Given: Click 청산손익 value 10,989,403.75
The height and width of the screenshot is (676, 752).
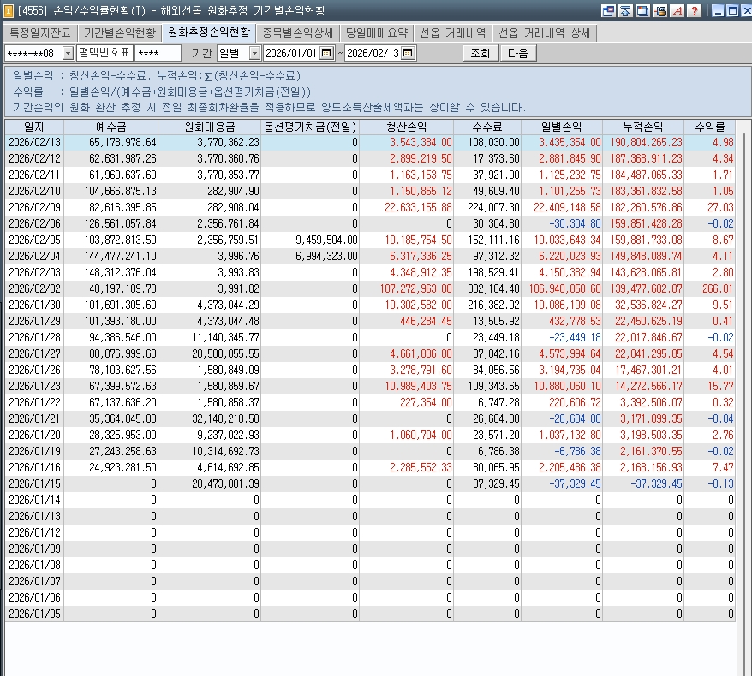Looking at the screenshot, I should point(418,386).
